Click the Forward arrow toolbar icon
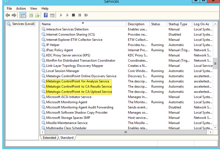This screenshot has width=220, height=152. (x=14, y=15)
